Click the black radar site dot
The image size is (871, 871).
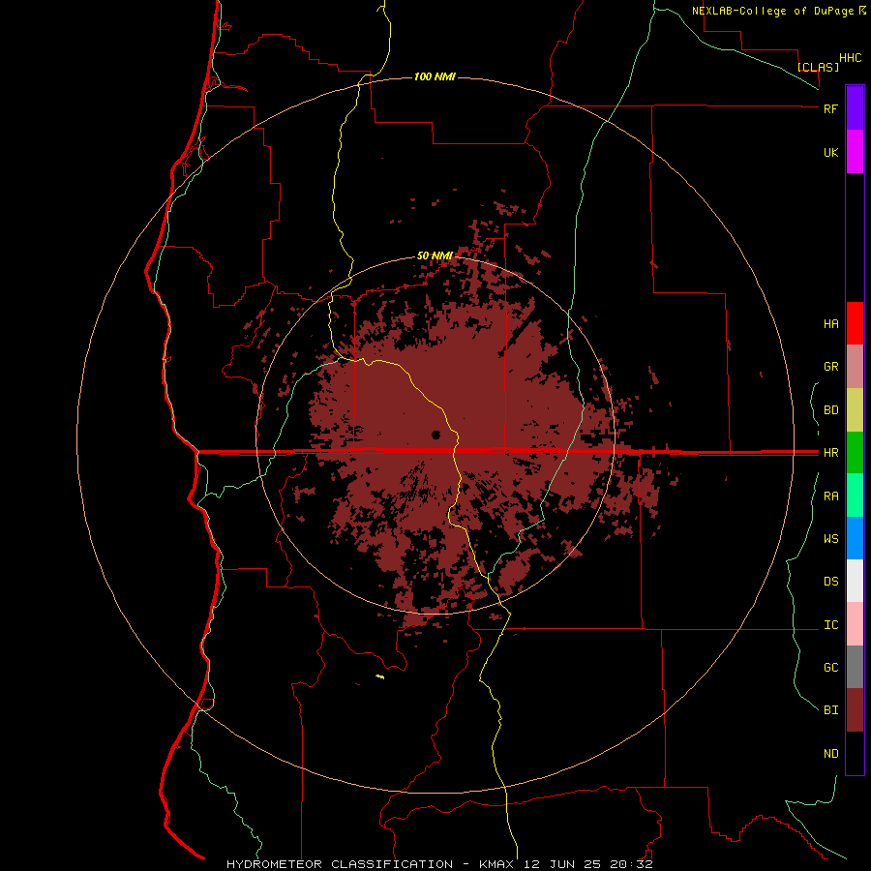pyautogui.click(x=436, y=435)
